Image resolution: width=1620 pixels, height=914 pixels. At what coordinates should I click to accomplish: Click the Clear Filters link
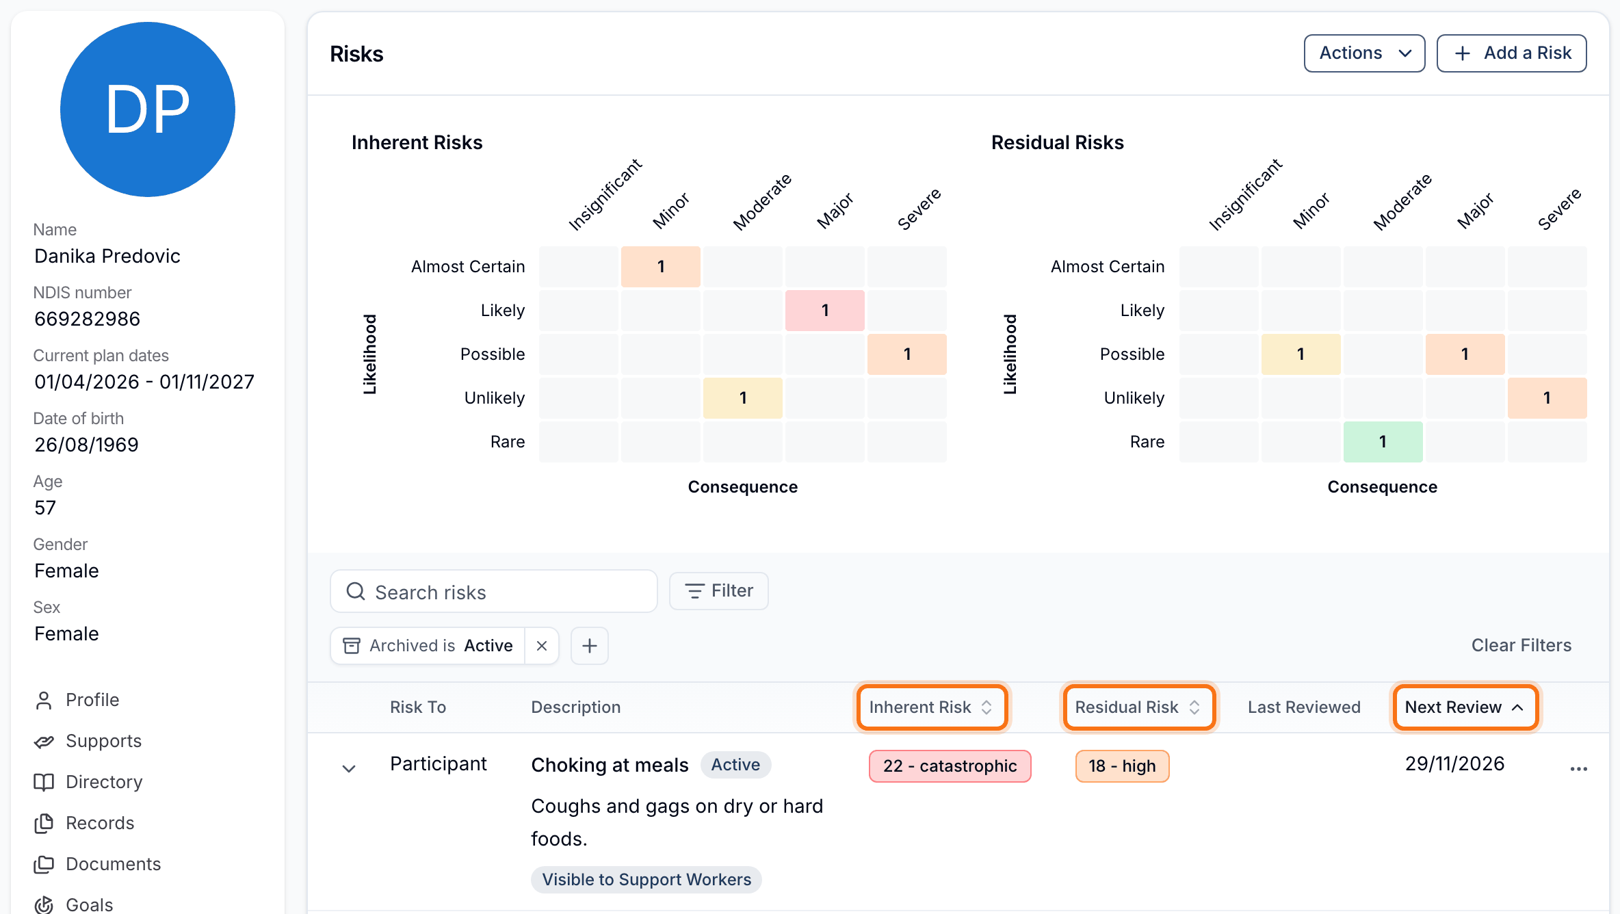1521,645
